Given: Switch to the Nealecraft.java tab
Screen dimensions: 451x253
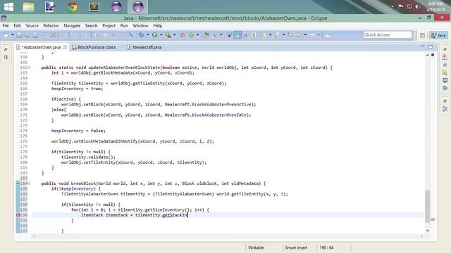Looking at the screenshot, I should [144, 47].
